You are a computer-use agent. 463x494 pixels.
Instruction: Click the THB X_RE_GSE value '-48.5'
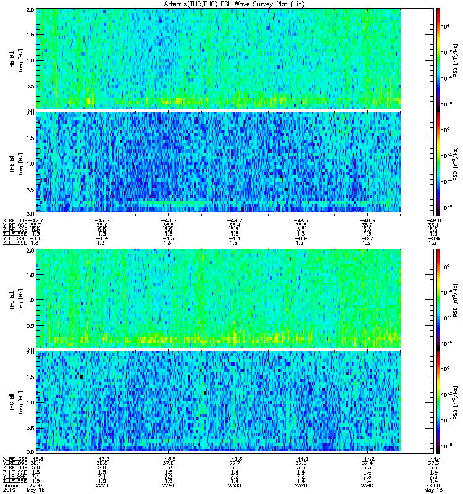pyautogui.click(x=367, y=220)
